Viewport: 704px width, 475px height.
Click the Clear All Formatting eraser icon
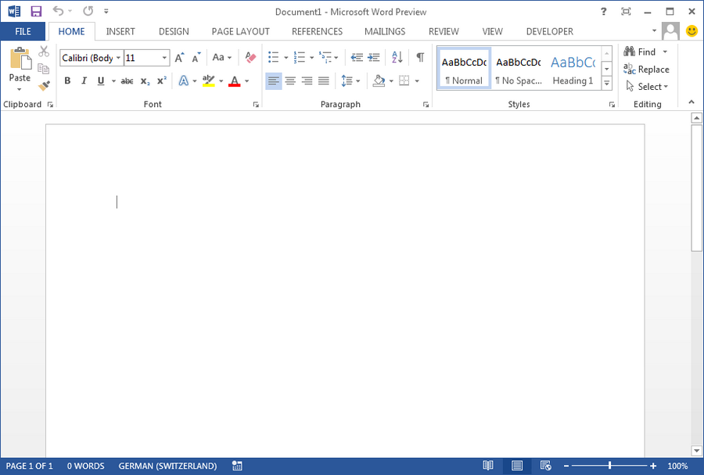pos(250,58)
